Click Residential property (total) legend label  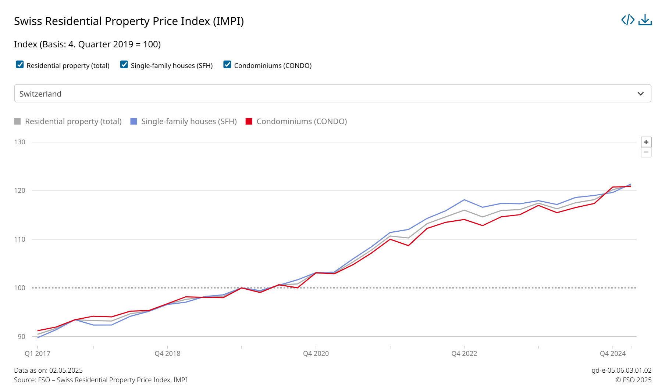[x=73, y=122]
